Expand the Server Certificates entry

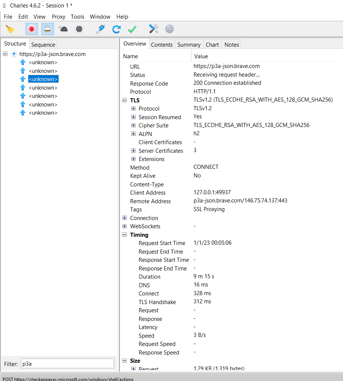coord(133,151)
